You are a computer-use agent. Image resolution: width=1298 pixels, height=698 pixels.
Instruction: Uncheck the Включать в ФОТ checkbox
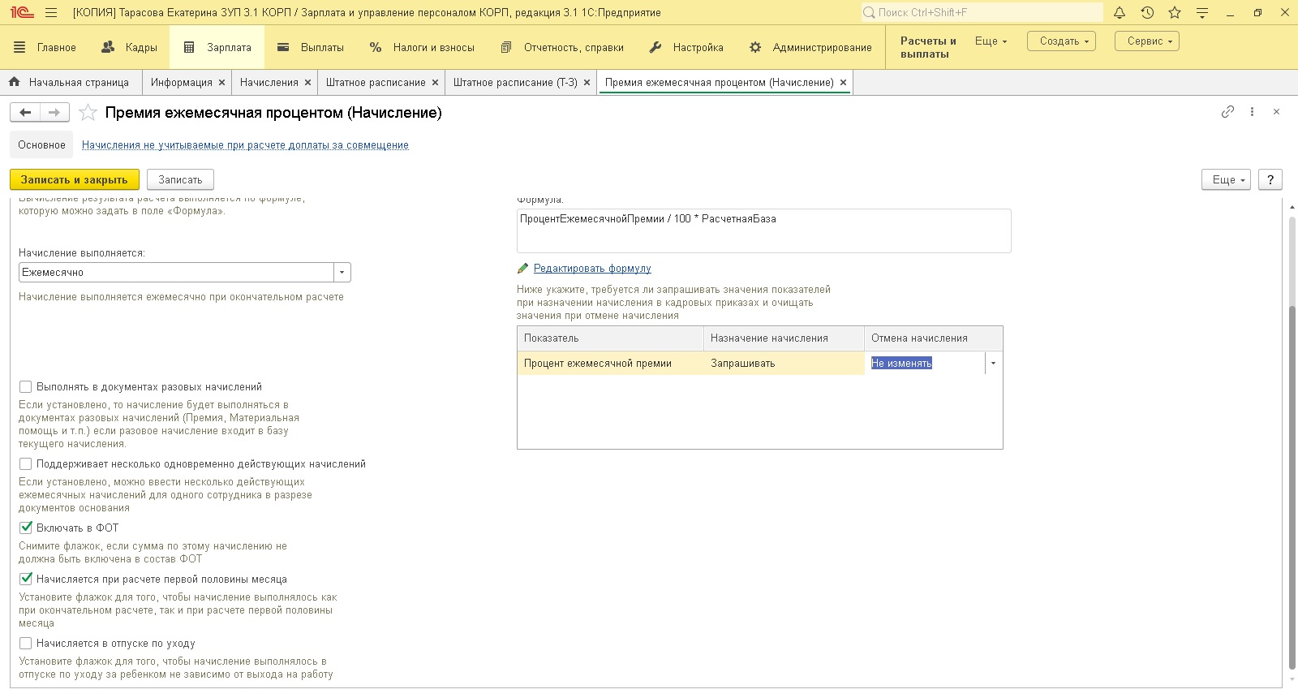pyautogui.click(x=26, y=528)
